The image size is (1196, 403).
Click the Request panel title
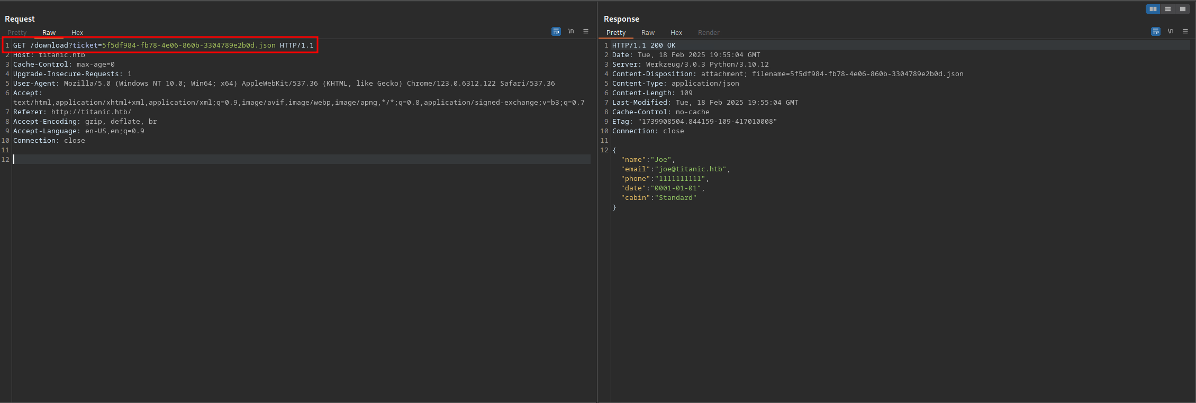point(20,19)
